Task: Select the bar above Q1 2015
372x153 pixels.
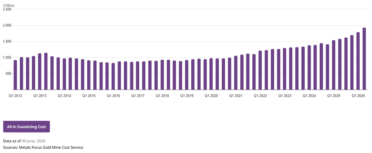Action: pos(89,75)
